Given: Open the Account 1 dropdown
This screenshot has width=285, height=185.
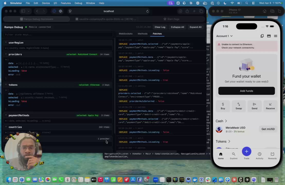Looking at the screenshot, I should point(224,36).
